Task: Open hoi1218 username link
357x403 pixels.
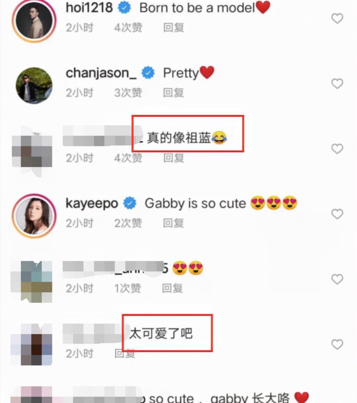Action: pos(89,7)
